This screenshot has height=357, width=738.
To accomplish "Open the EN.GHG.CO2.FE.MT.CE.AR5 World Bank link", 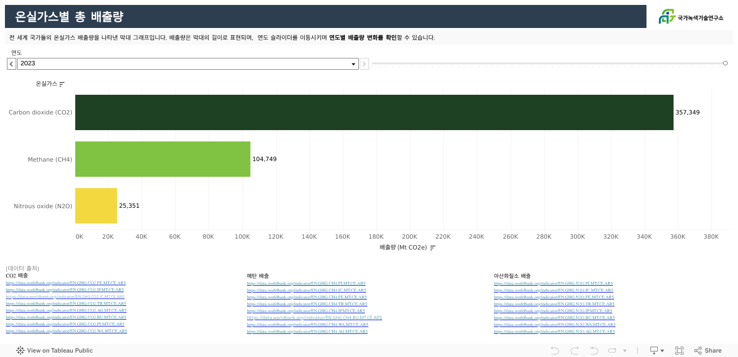I will (x=65, y=283).
